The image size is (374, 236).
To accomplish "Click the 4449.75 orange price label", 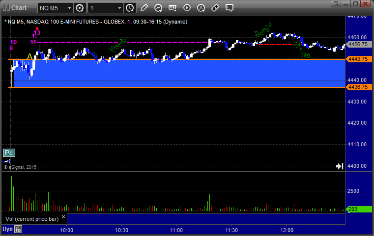I will click(x=357, y=59).
